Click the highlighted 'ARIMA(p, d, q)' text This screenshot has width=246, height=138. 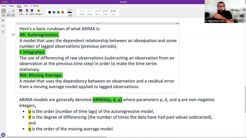(x=107, y=100)
